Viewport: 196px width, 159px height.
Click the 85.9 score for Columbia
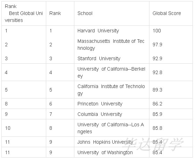click(157, 114)
